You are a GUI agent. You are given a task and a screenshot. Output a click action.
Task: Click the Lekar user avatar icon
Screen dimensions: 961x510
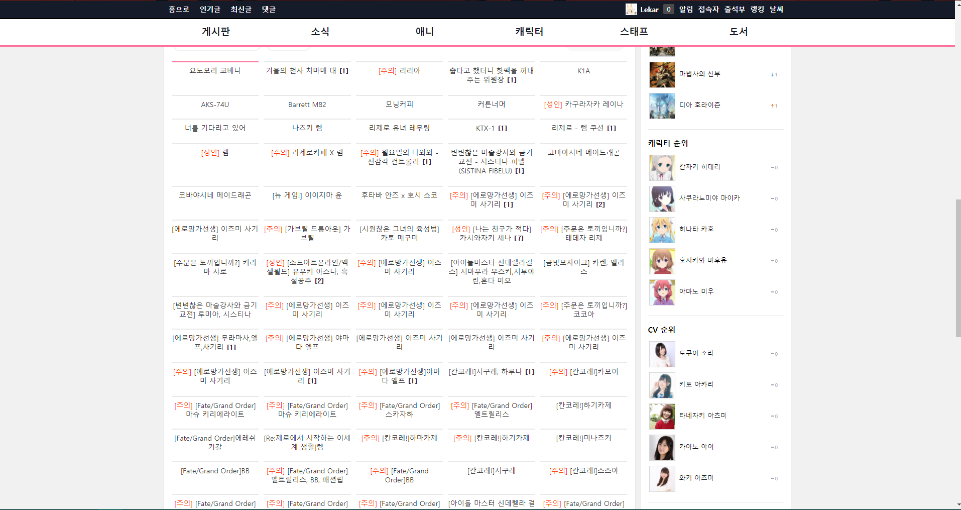pos(631,10)
